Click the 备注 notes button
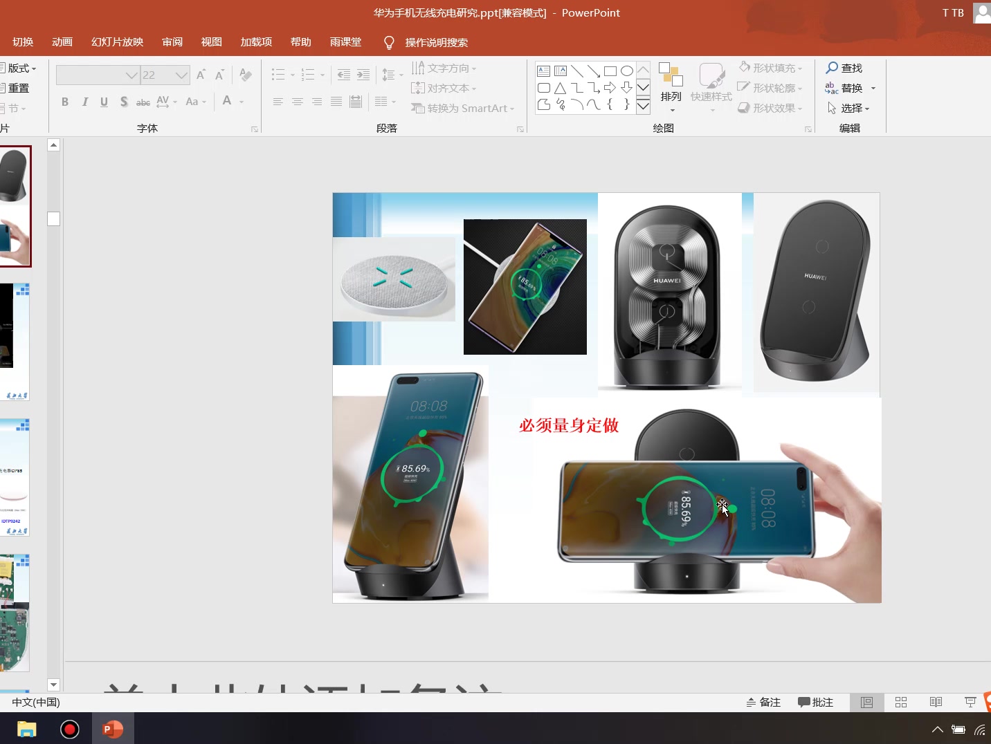This screenshot has width=991, height=744. coord(763,702)
